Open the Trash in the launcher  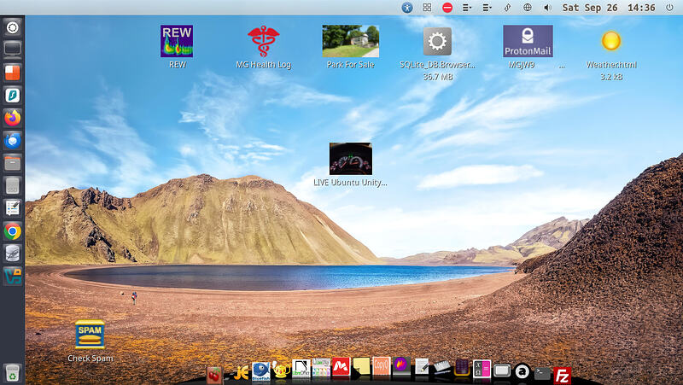tap(12, 373)
